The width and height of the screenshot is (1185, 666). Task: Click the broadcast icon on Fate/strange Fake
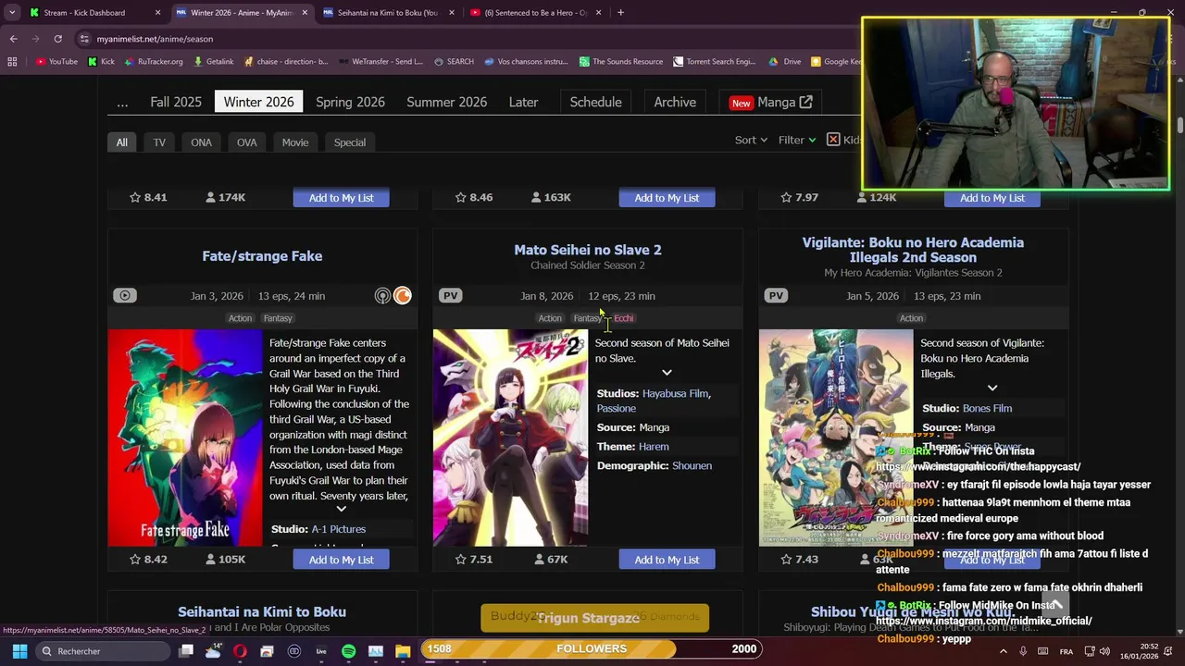[382, 296]
